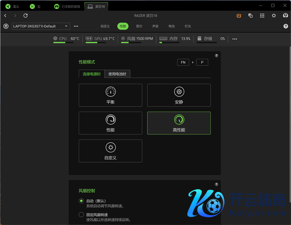
Task: Click the window switch icon beside grid
Action: pos(250,16)
